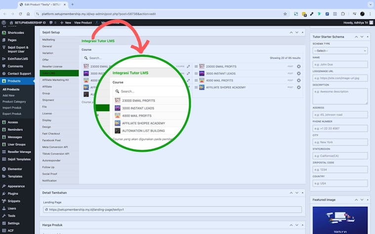The width and height of the screenshot is (375, 234).
Task: Open the Plugins menu icon
Action: [4, 194]
